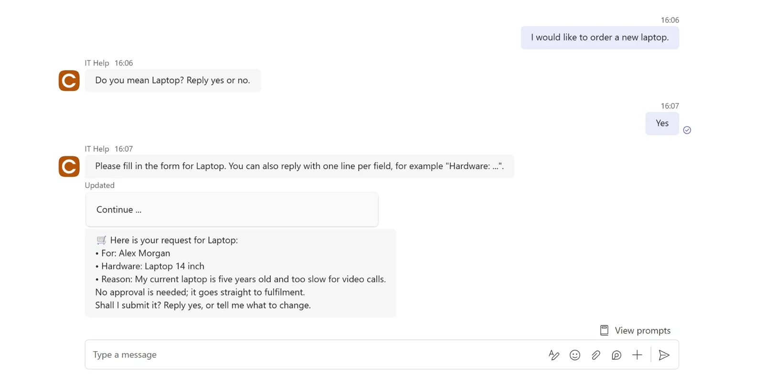Open the loop chat bubble icon
Screen dimensions: 764x385
coord(616,355)
